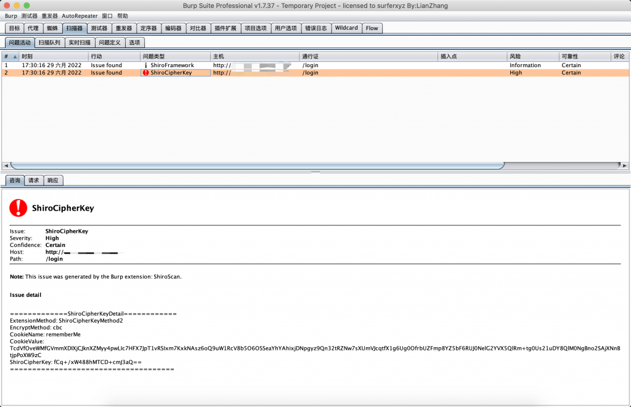Sort issues by 可靠性 column header
This screenshot has height=407, width=631.
(585, 57)
